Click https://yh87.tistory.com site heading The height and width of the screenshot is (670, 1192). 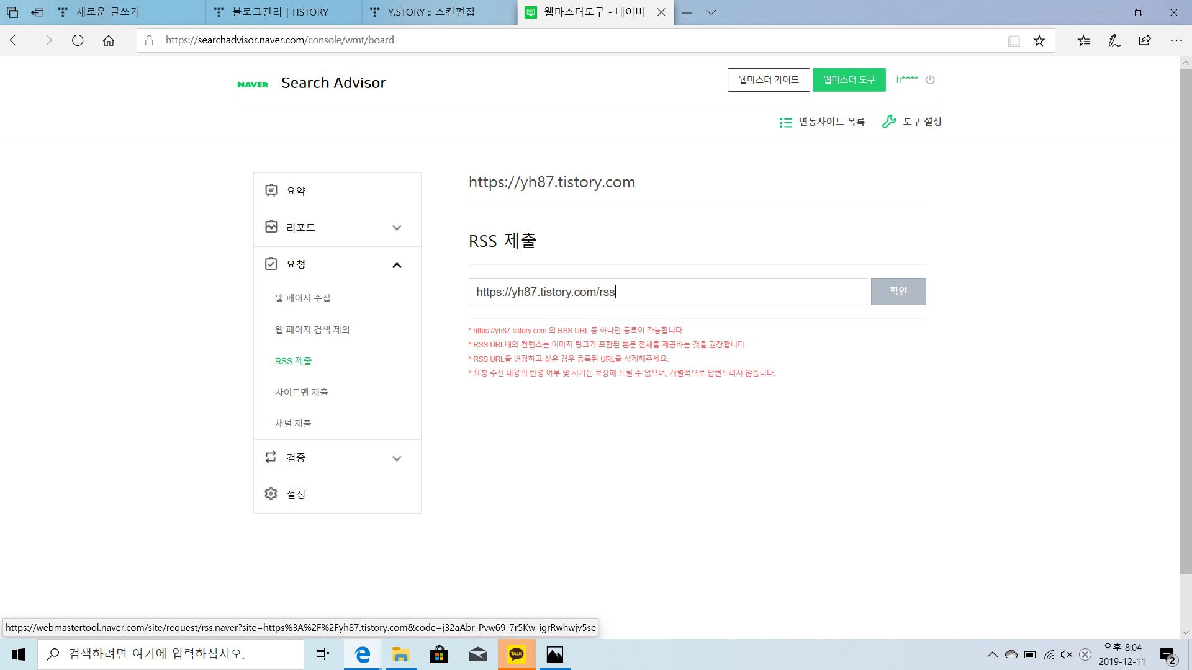(x=552, y=182)
